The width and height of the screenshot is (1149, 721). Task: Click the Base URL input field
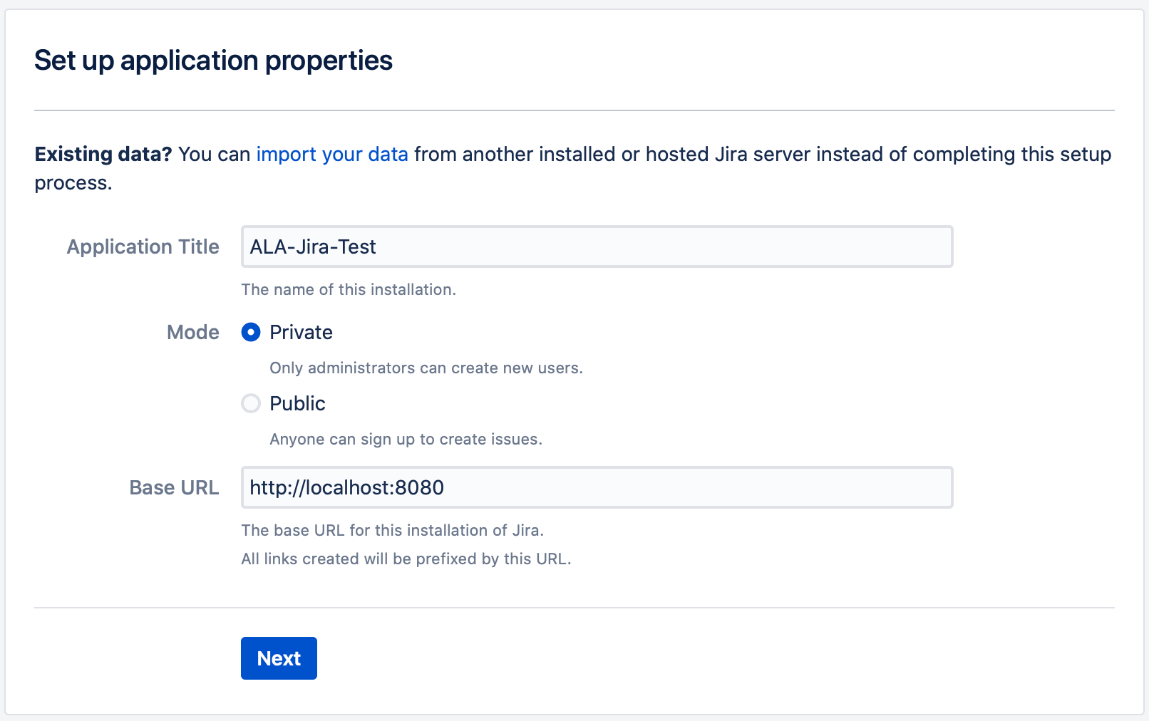point(596,487)
